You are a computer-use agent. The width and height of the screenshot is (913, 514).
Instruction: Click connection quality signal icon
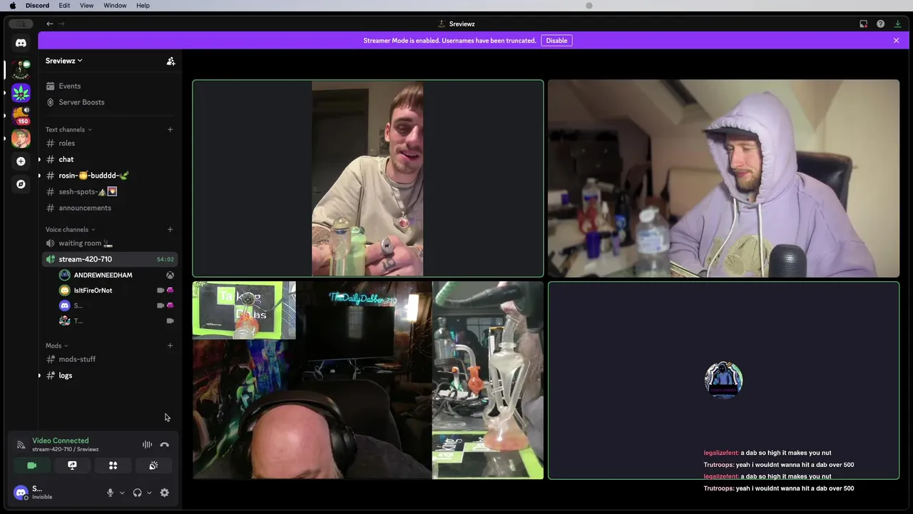21,445
